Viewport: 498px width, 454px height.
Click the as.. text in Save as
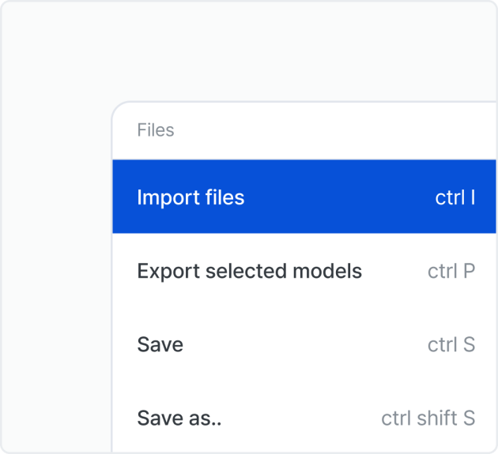click(205, 418)
